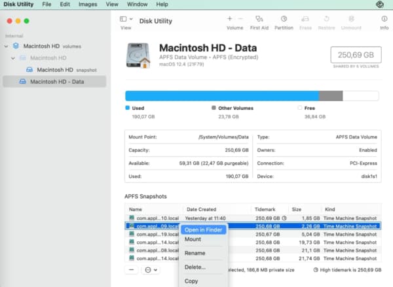Viewport: 393px width, 287px height.
Task: Open the Window menu
Action: point(137,5)
